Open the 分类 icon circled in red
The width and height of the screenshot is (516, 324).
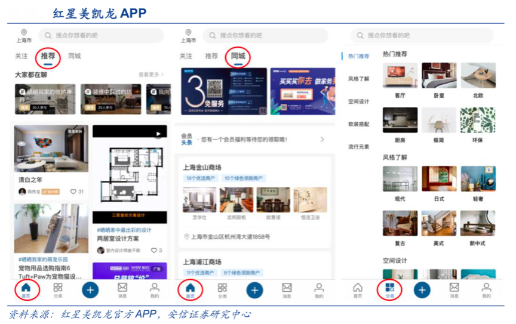point(389,289)
